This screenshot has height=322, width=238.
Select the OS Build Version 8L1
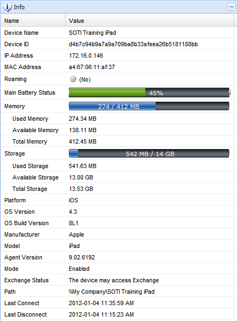pyautogui.click(x=74, y=223)
